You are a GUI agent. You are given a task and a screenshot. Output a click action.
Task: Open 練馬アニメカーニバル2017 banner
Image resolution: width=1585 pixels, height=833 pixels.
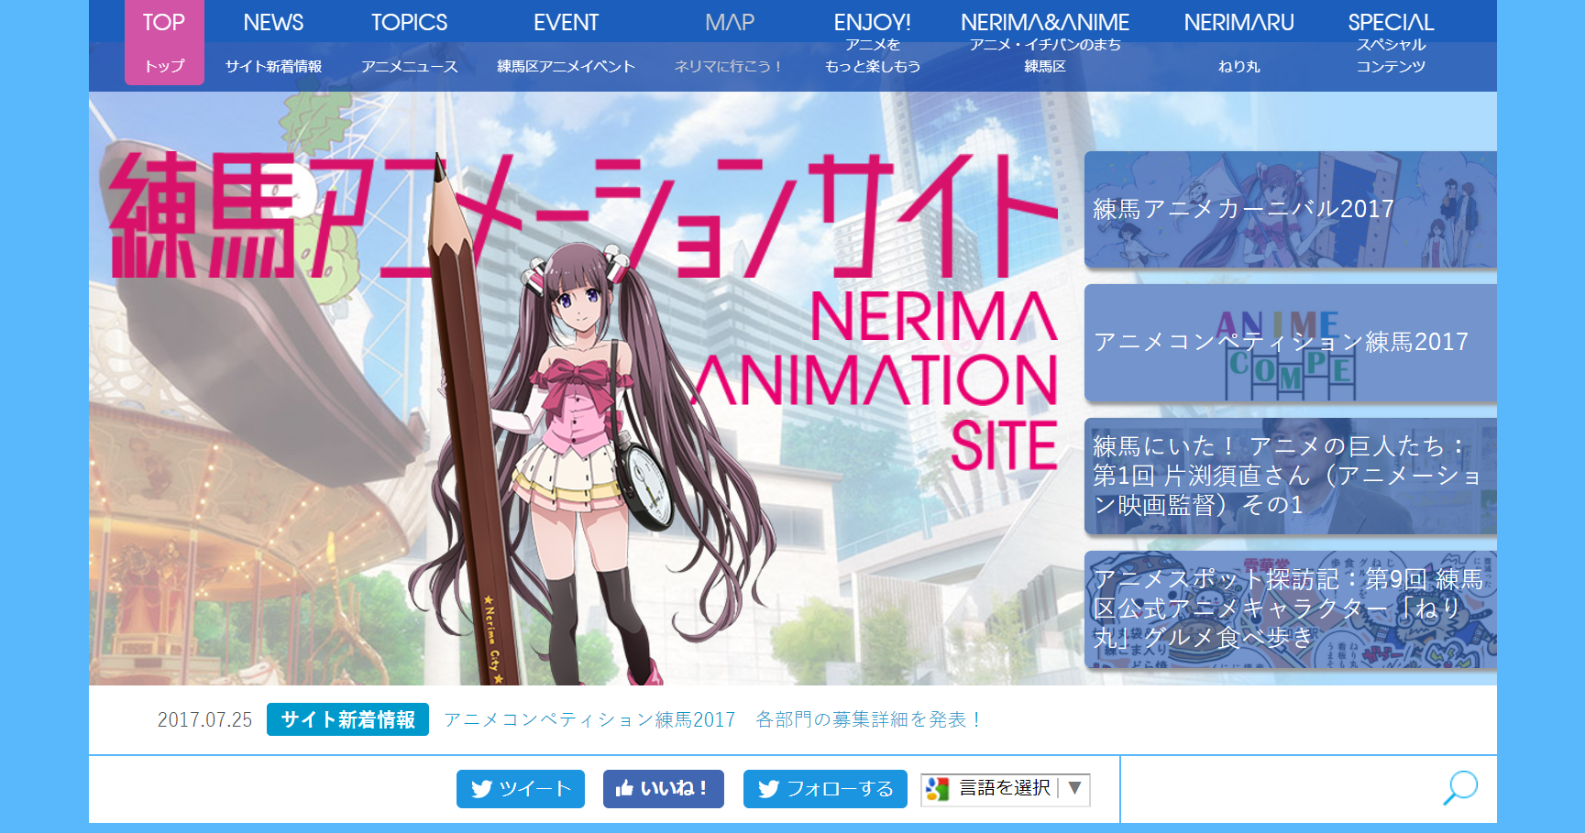tap(1291, 210)
